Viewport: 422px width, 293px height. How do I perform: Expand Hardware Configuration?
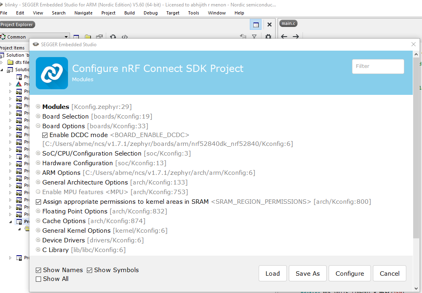(38, 163)
